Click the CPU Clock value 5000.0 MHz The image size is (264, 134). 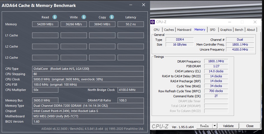[88, 79]
